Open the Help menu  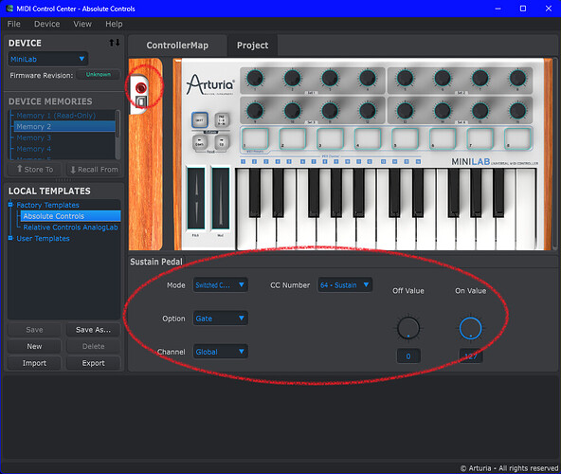[x=114, y=24]
